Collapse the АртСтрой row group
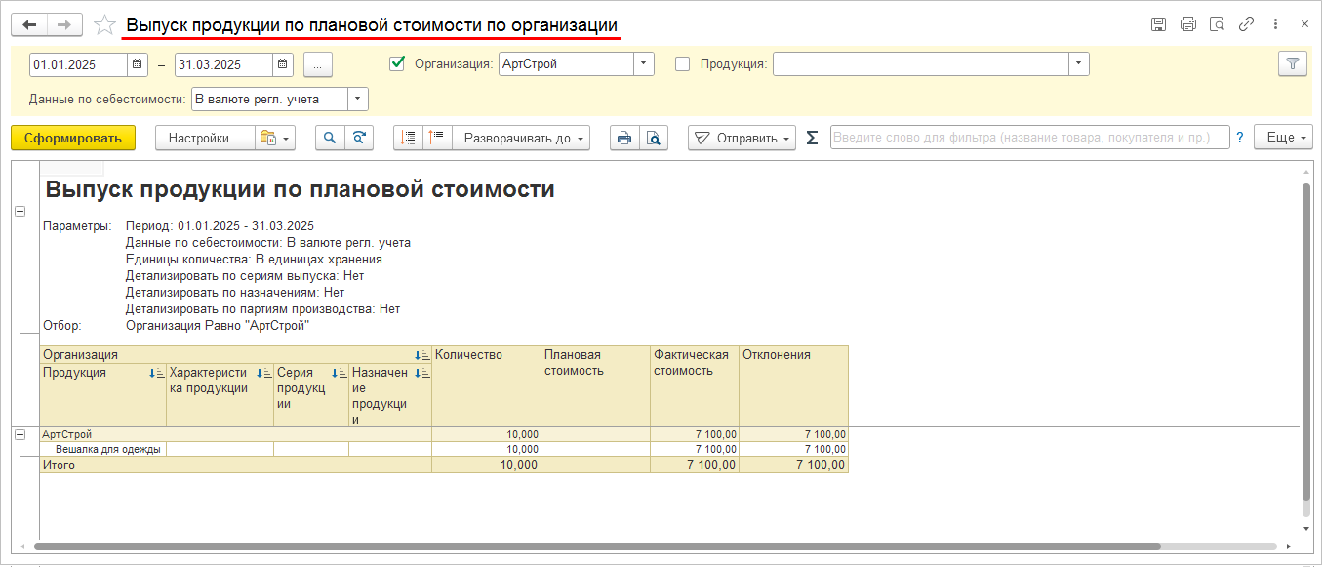This screenshot has height=567, width=1323. pos(20,435)
